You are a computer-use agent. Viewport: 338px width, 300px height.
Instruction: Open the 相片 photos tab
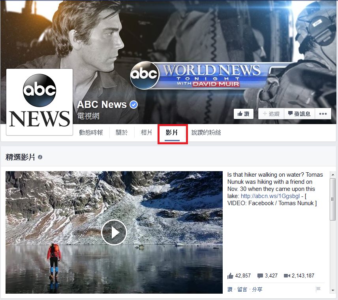coord(146,132)
